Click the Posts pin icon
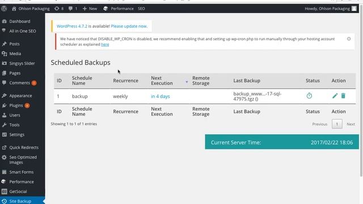 [4, 44]
